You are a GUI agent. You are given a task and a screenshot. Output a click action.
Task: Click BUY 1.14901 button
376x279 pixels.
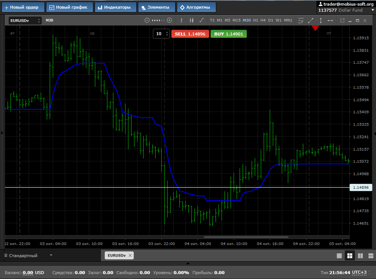(x=228, y=34)
